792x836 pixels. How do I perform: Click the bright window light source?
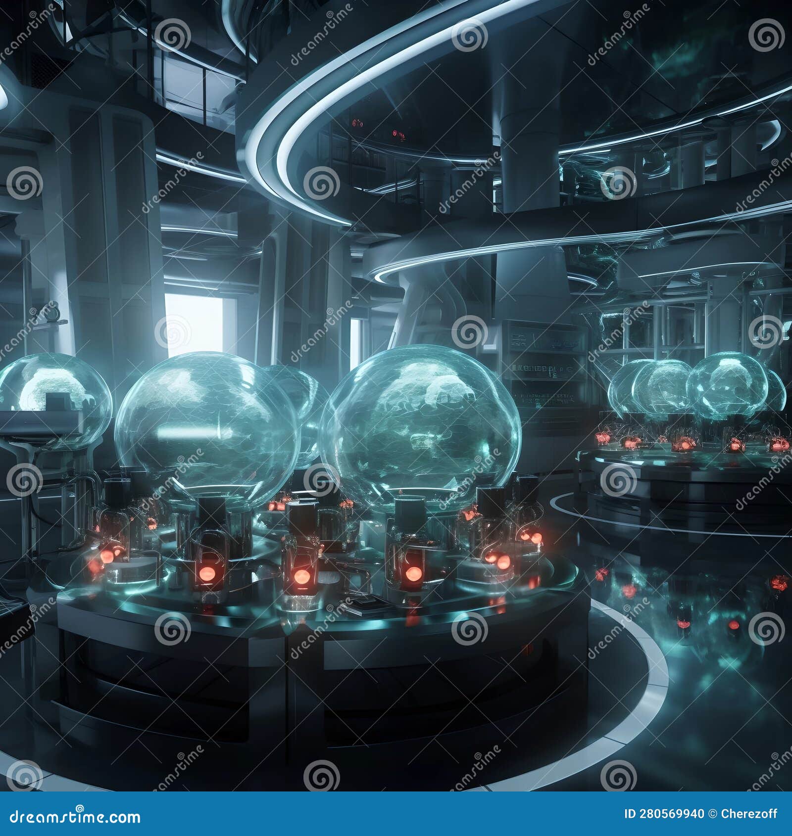click(193, 322)
